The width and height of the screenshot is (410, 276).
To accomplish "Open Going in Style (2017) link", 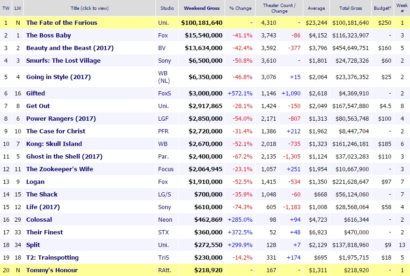I will tap(59, 77).
